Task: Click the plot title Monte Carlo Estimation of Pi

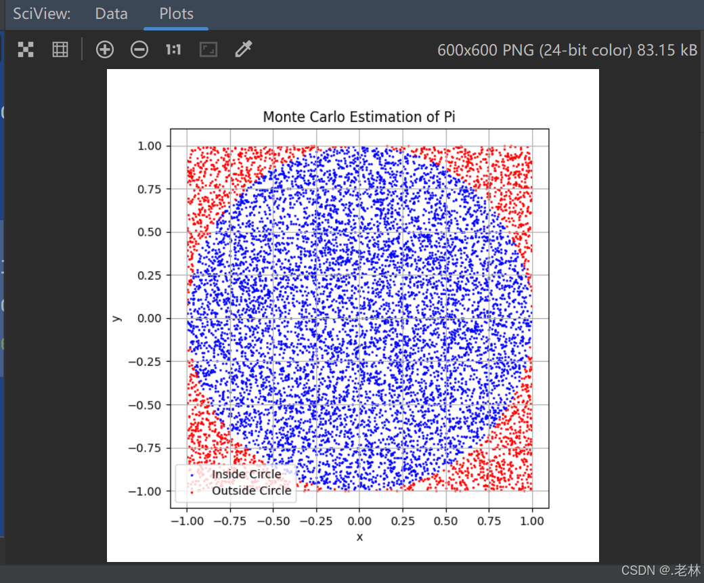Action: (x=359, y=116)
